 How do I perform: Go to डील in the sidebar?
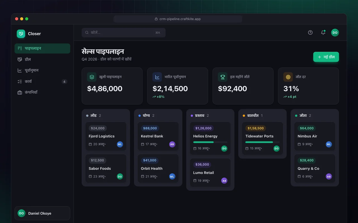click(x=42, y=59)
